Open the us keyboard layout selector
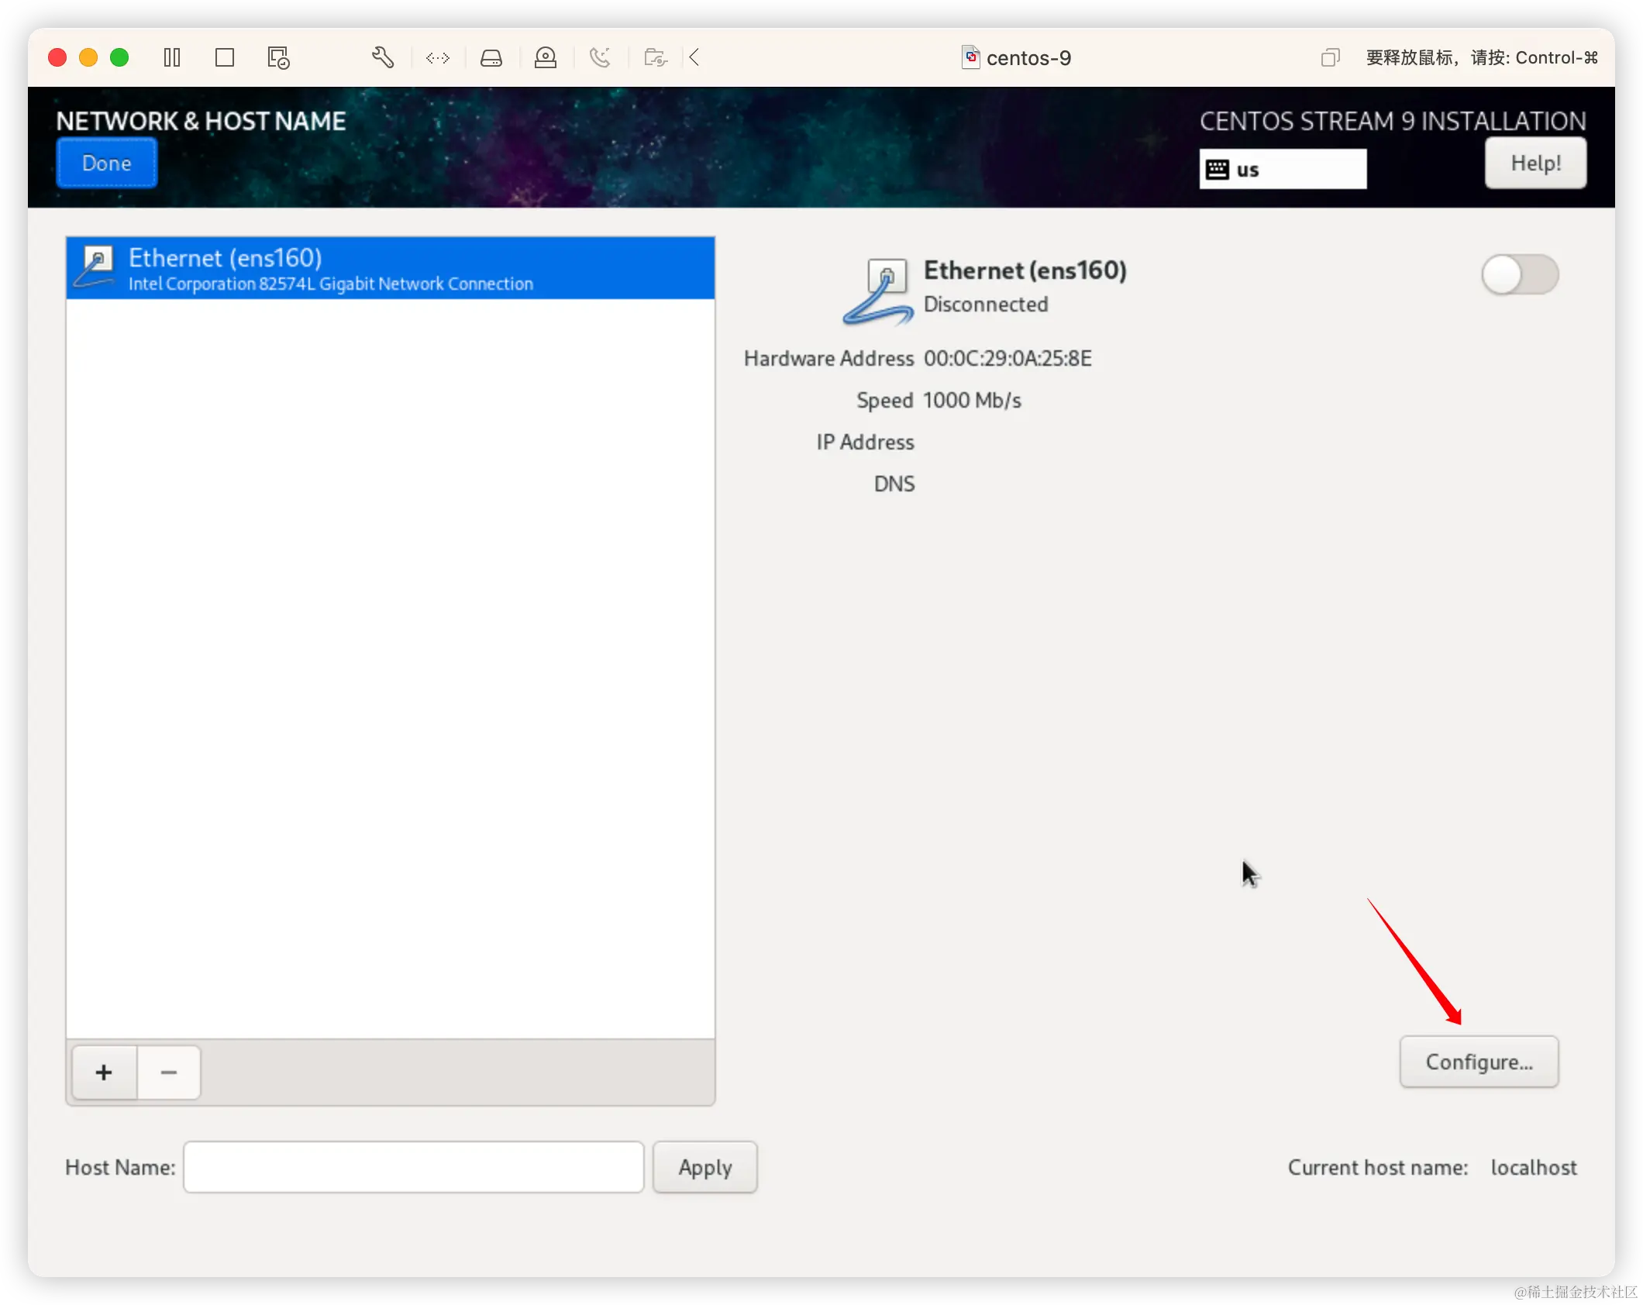This screenshot has width=1643, height=1305. [x=1283, y=169]
